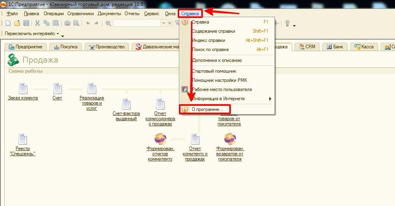Select Индекс справки menu entry
The width and height of the screenshot is (395, 206).
[x=227, y=40]
